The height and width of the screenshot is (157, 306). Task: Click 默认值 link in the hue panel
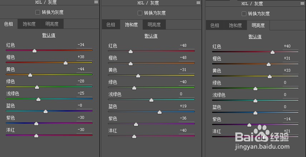49,35
